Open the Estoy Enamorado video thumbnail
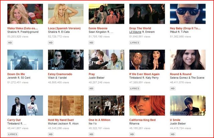 (66, 60)
